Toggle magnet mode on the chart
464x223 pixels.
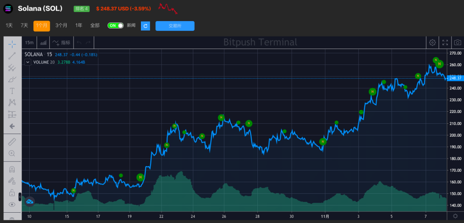[x=12, y=169]
